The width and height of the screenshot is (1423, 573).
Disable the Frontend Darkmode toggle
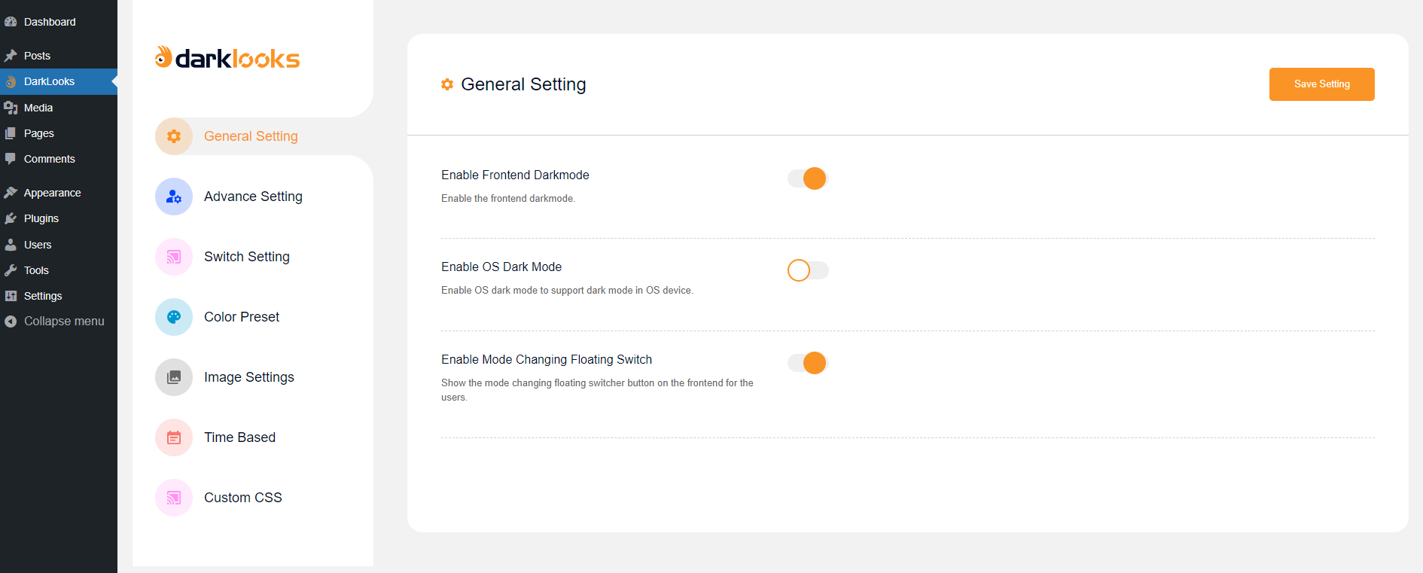pyautogui.click(x=808, y=178)
